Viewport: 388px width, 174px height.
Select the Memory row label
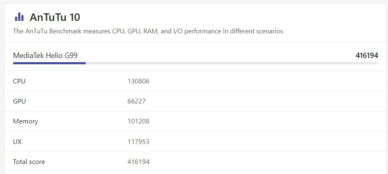[x=26, y=121]
